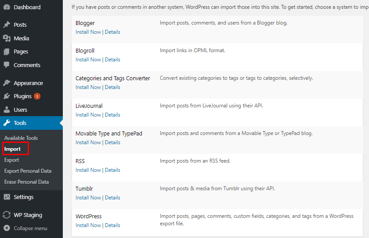Click the Media library icon

[x=7, y=38]
